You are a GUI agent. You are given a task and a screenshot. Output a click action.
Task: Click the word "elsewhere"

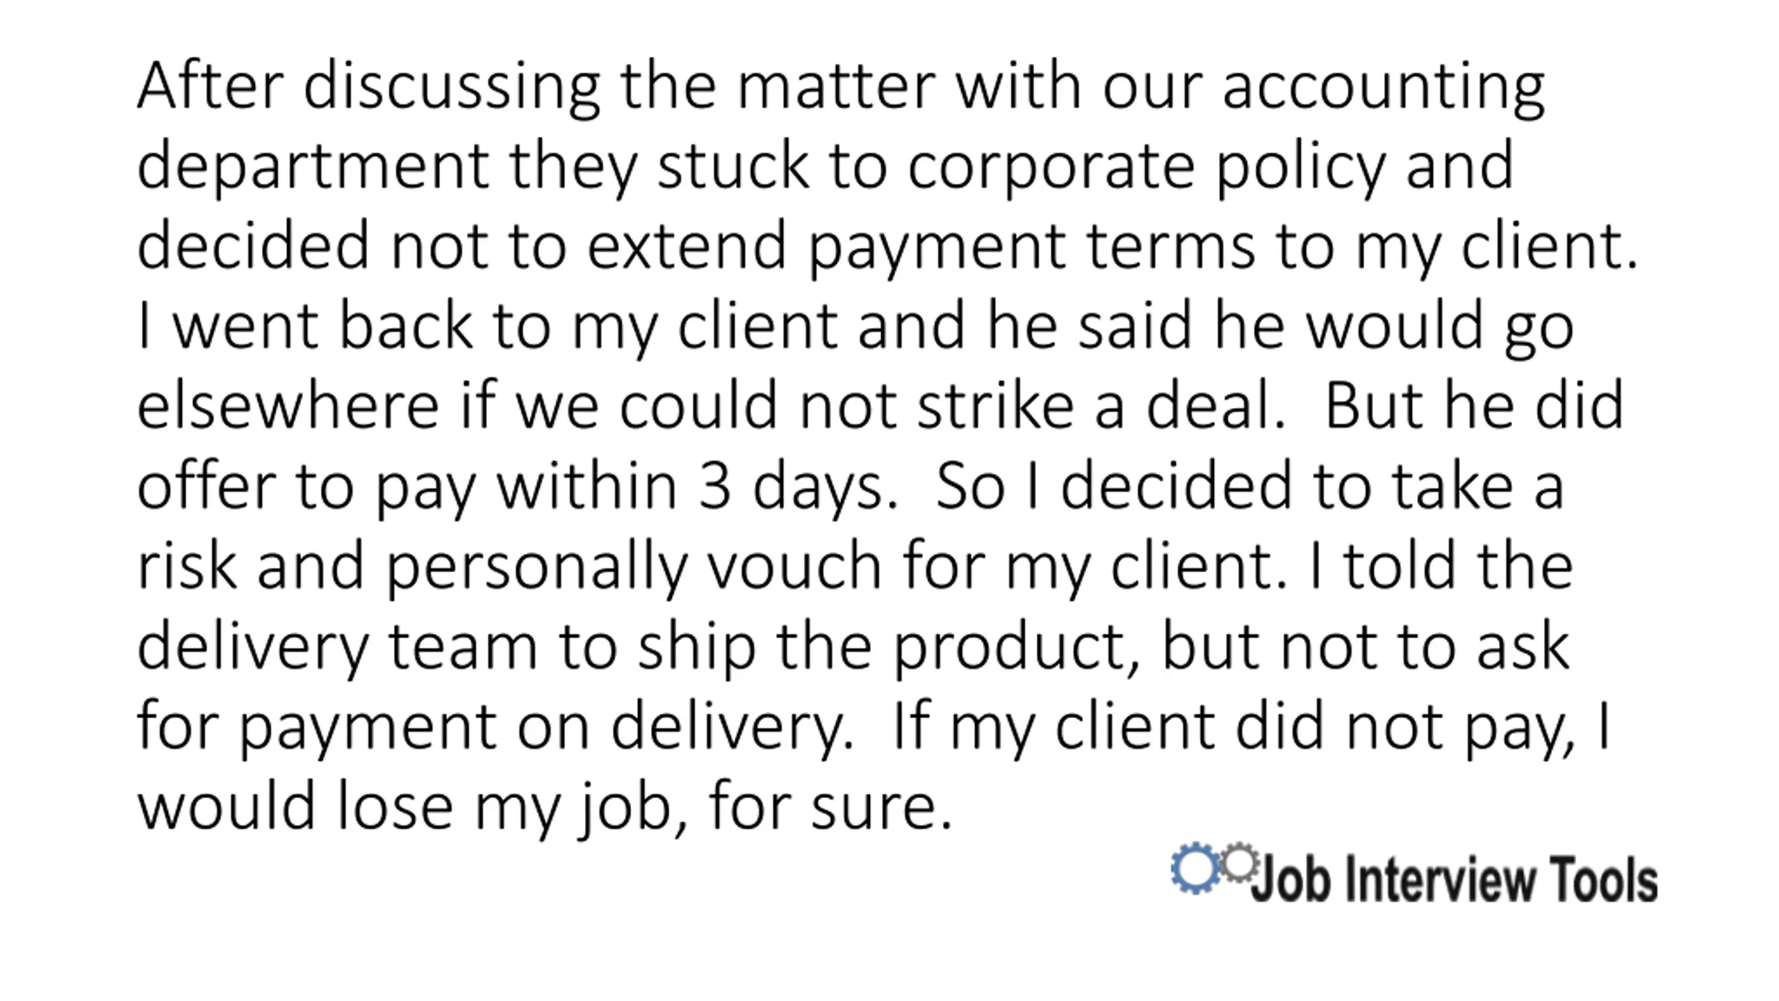[x=288, y=407]
